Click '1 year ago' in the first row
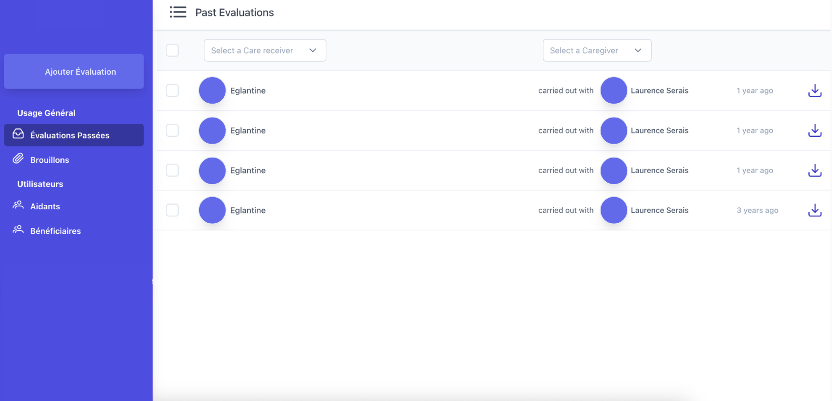832x401 pixels. pyautogui.click(x=755, y=91)
